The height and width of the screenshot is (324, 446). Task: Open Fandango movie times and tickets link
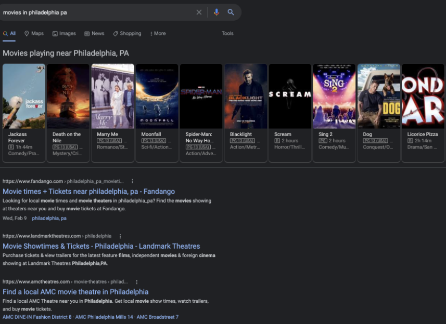pos(88,192)
